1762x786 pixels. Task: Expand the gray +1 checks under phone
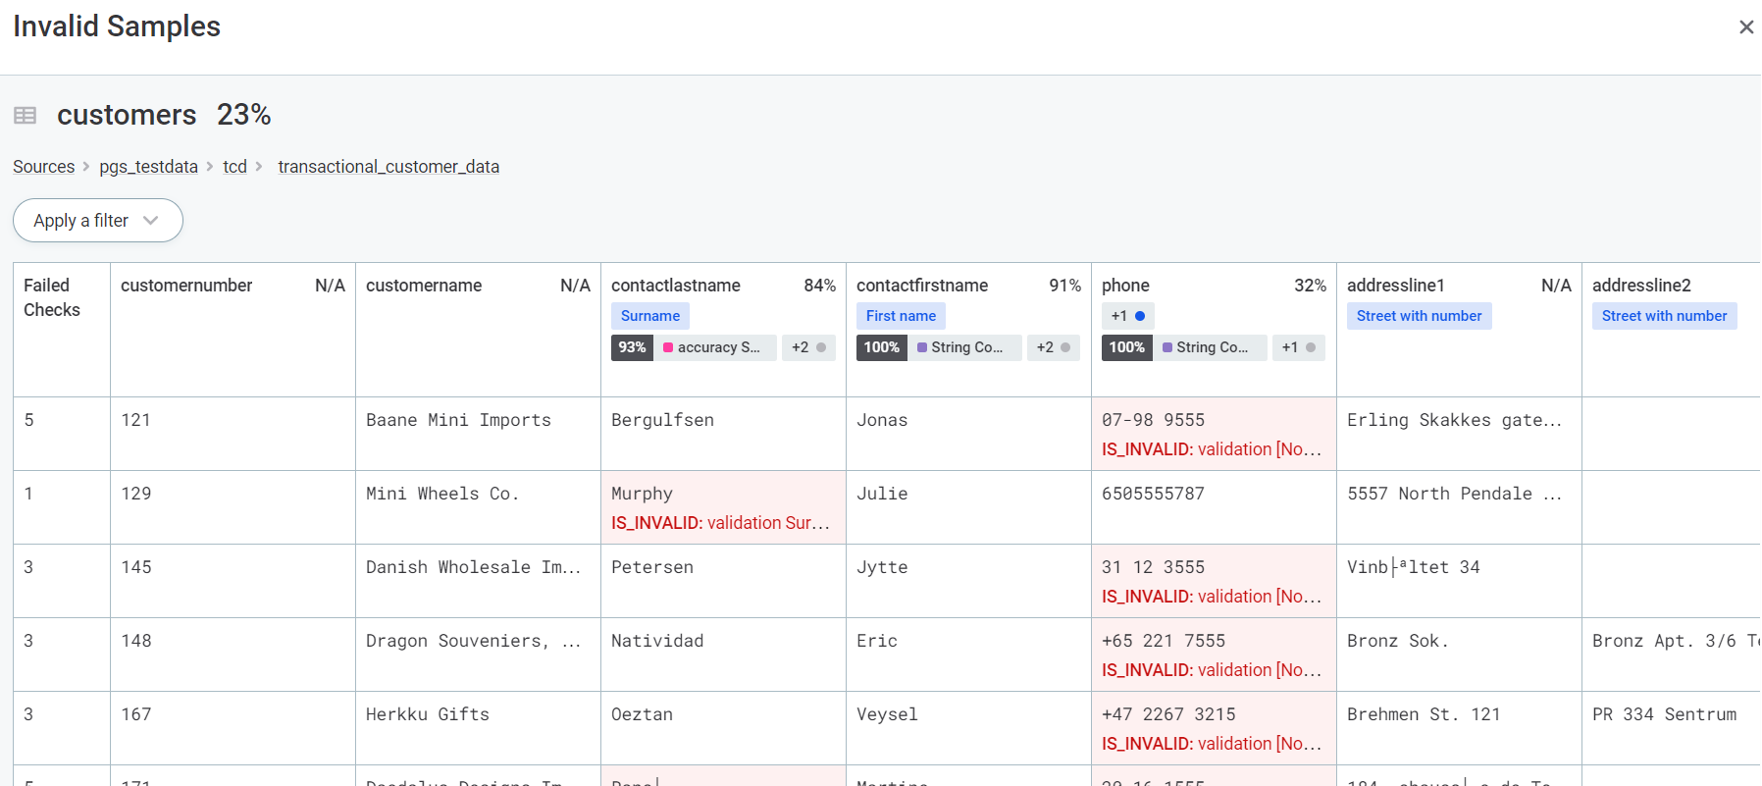click(x=1298, y=347)
